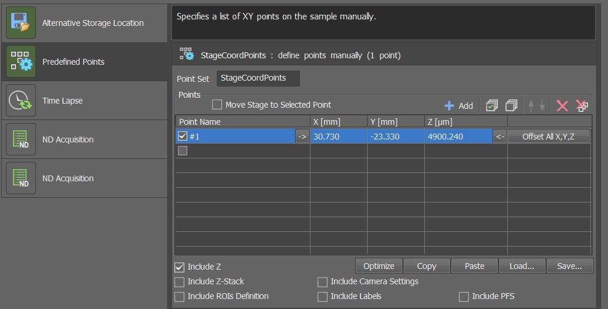
Task: Click the select all points icon
Action: point(492,105)
